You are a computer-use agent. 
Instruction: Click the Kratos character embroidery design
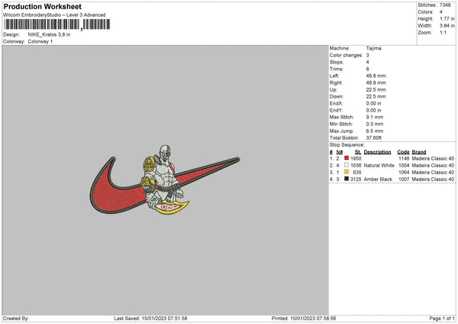click(162, 178)
